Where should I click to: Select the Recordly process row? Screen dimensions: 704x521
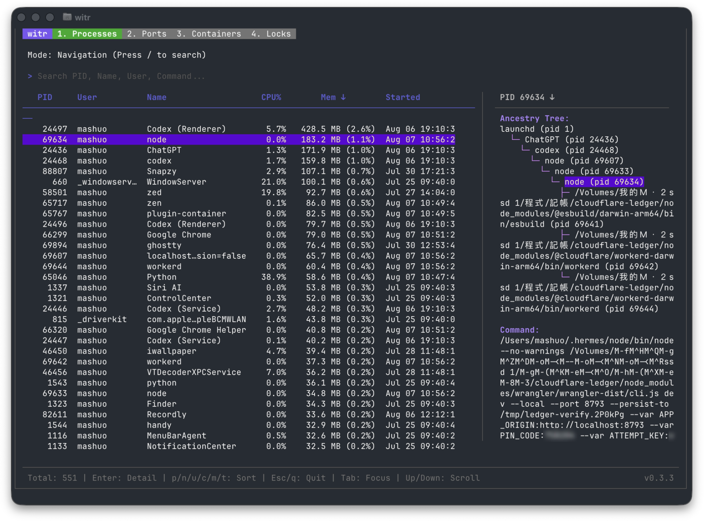click(239, 414)
